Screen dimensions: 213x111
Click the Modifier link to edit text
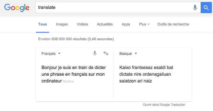68,81
